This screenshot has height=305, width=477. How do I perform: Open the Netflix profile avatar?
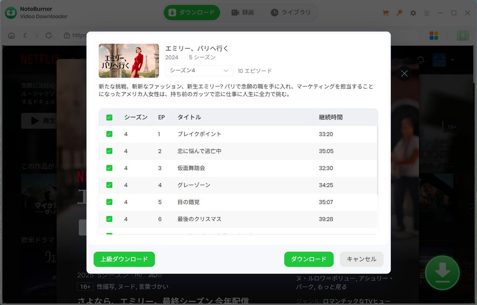(439, 60)
